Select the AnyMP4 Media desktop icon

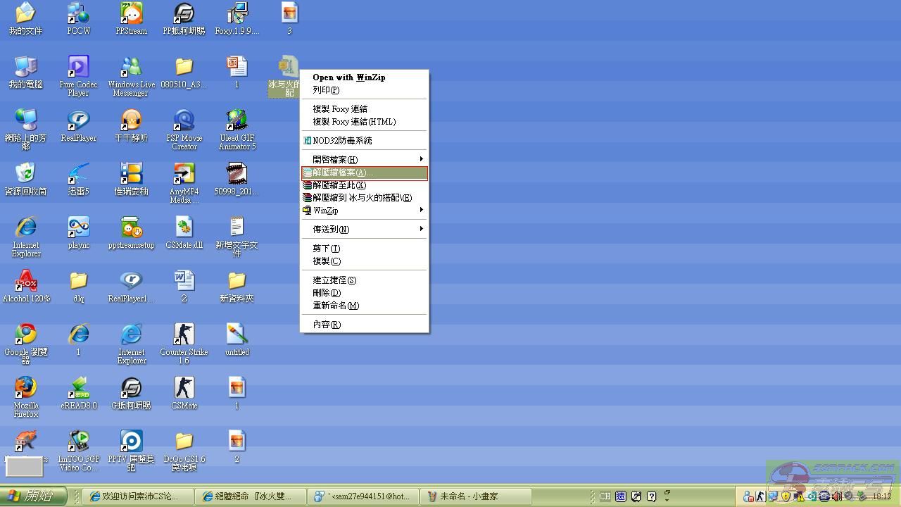(x=184, y=175)
